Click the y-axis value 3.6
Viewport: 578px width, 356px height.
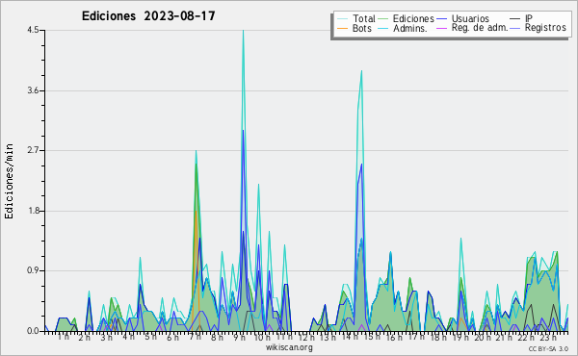pyautogui.click(x=33, y=90)
